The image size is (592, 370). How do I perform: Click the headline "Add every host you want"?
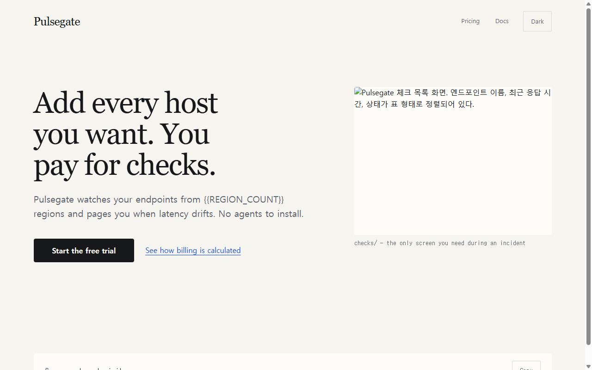(x=125, y=134)
